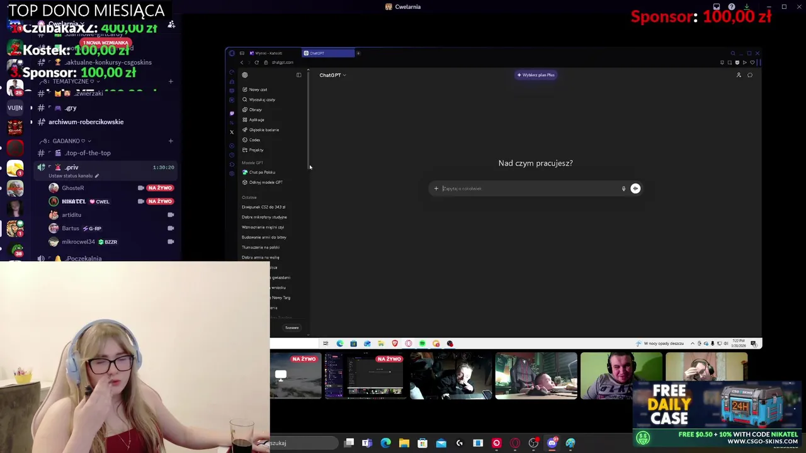This screenshot has height=453, width=806.
Task: Open recent chat Budowanie armii do bitwy
Action: [264, 237]
